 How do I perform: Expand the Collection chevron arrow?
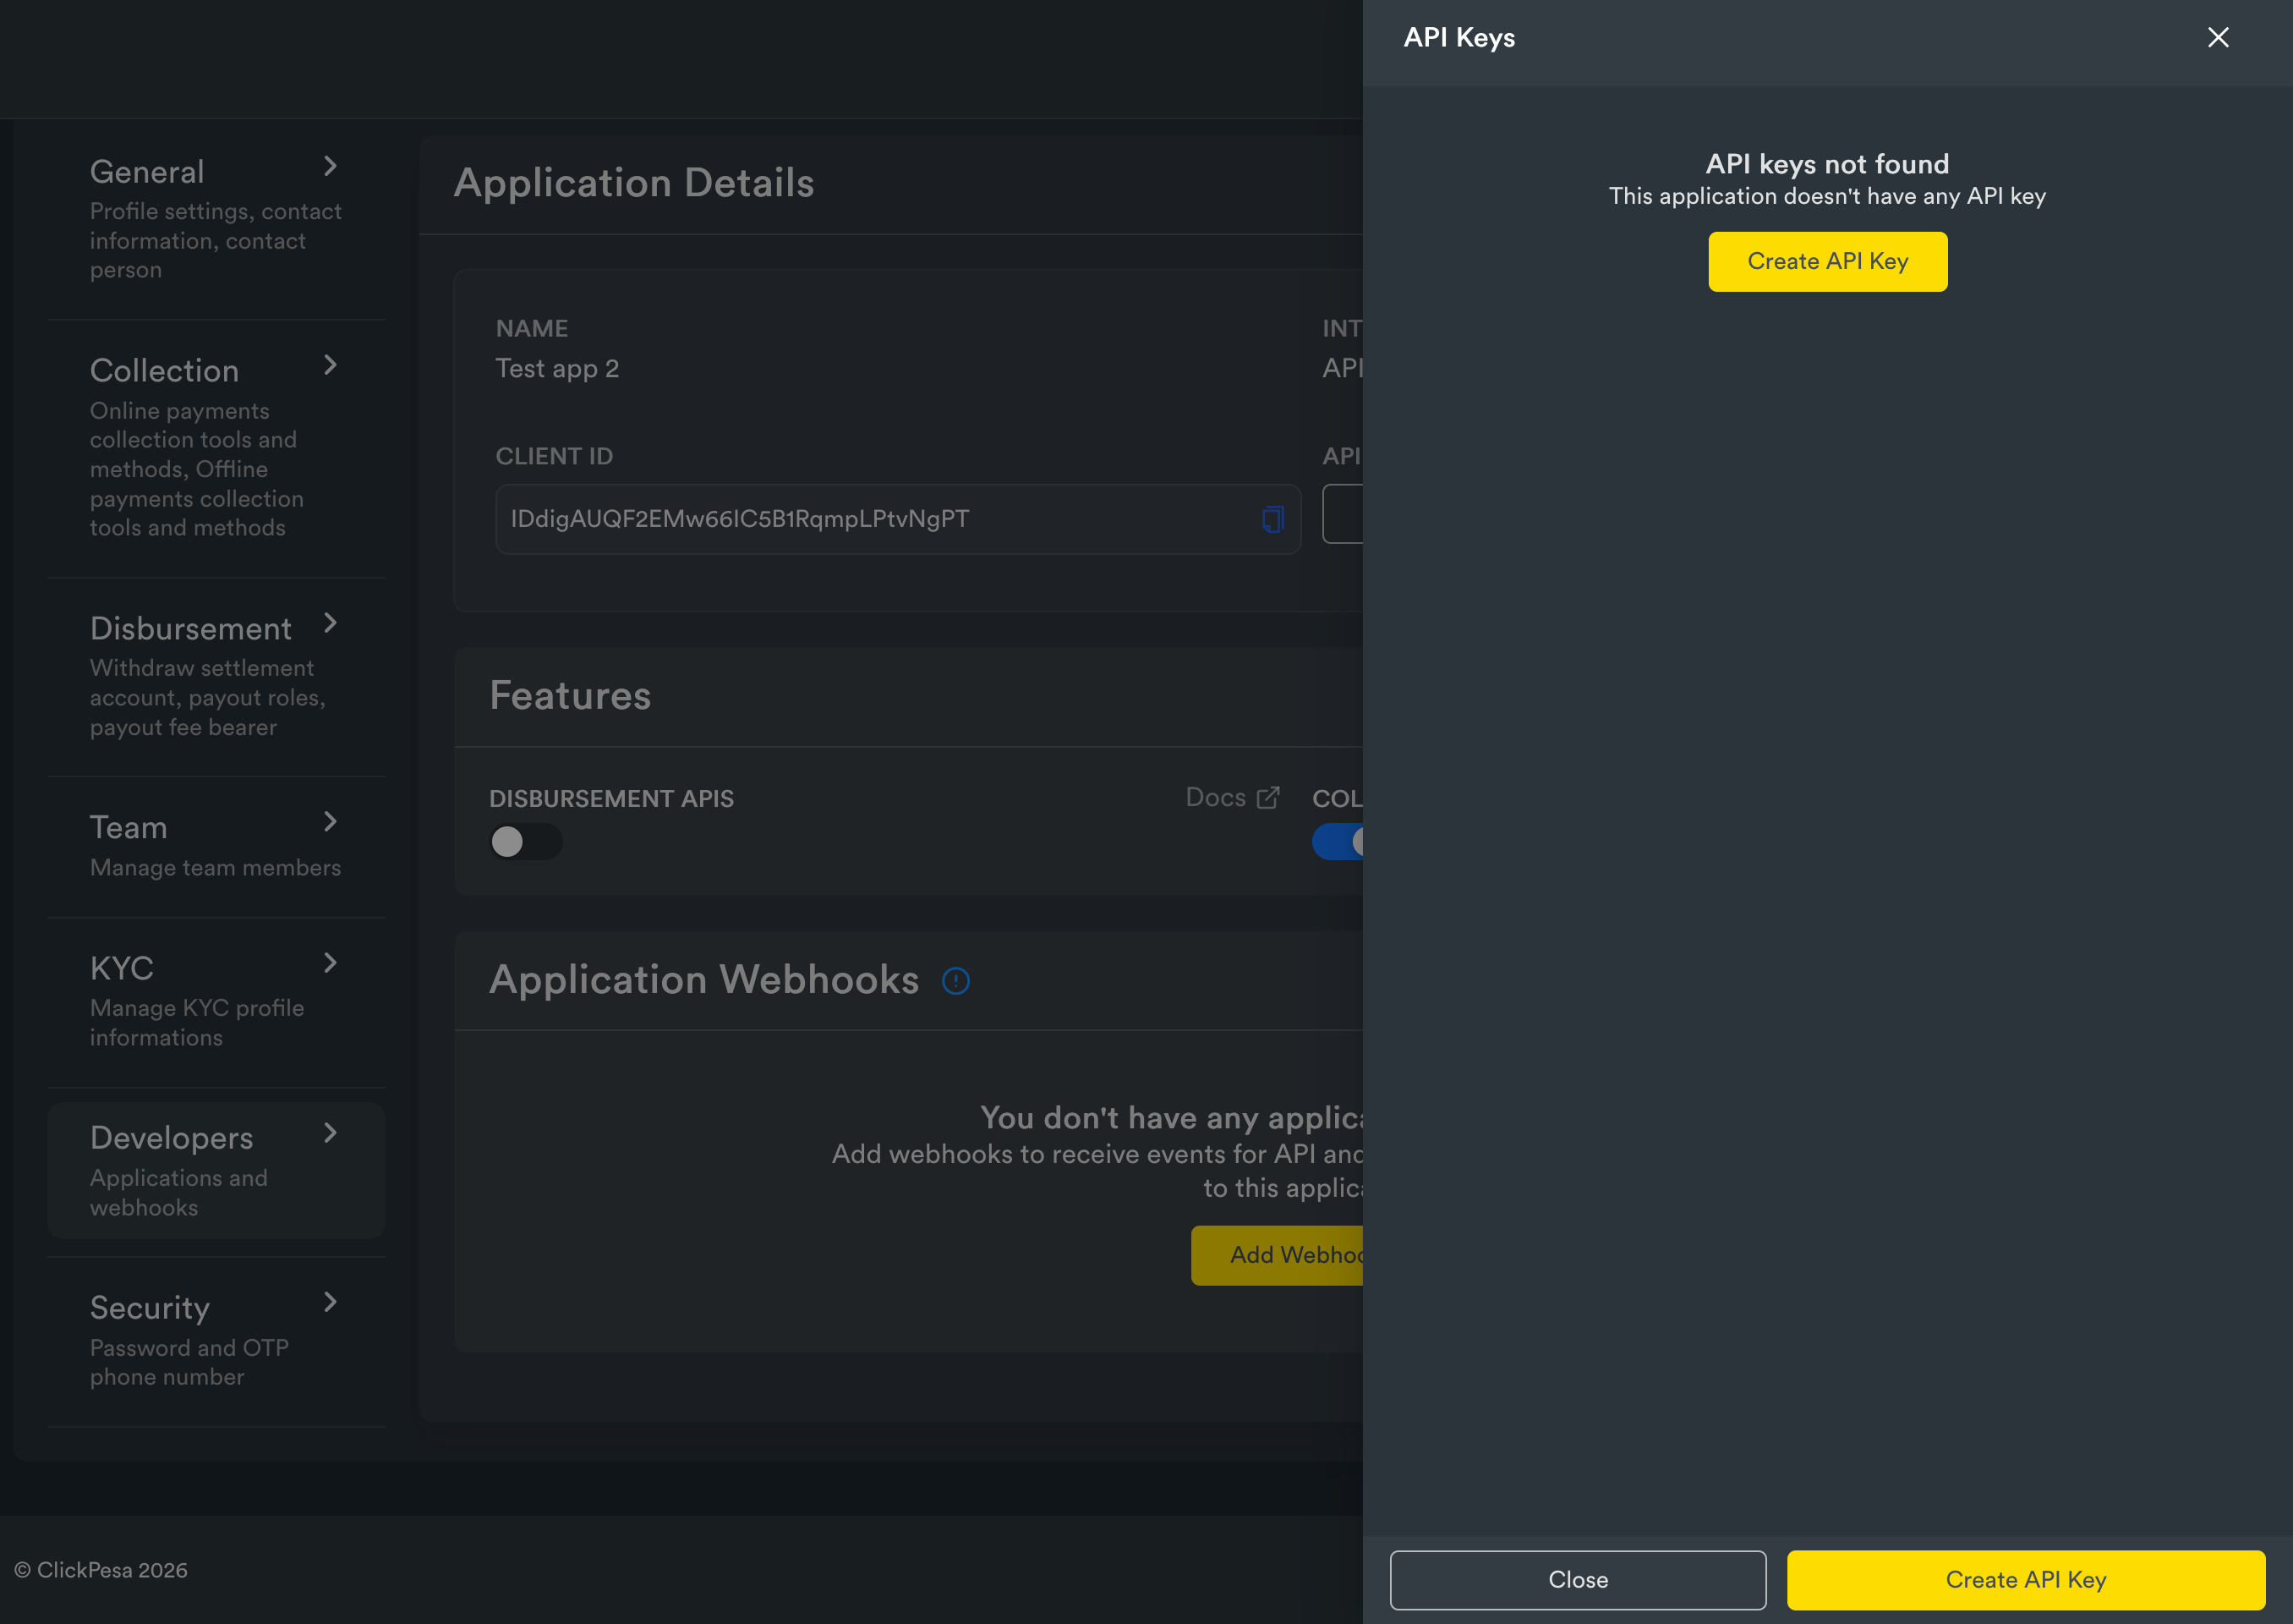click(x=330, y=365)
